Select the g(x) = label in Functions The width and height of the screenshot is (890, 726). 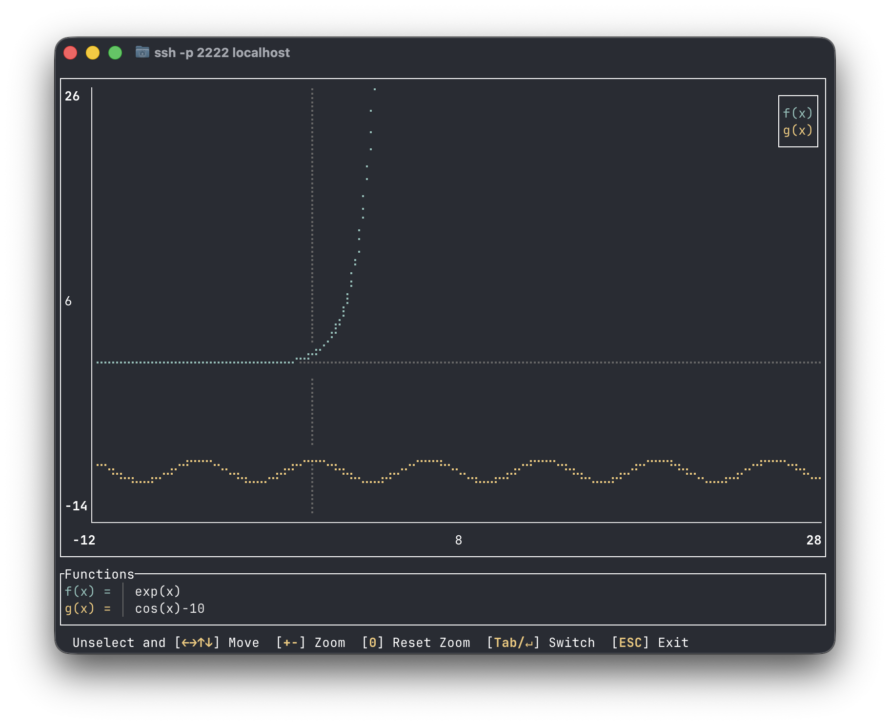pyautogui.click(x=88, y=608)
